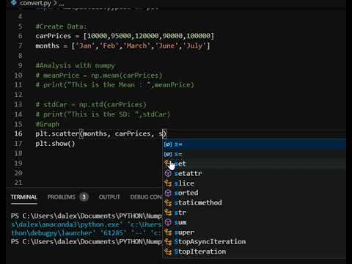Click the '#Graph' comment on line 15
Screen dimensions: 352x264
click(x=47, y=124)
